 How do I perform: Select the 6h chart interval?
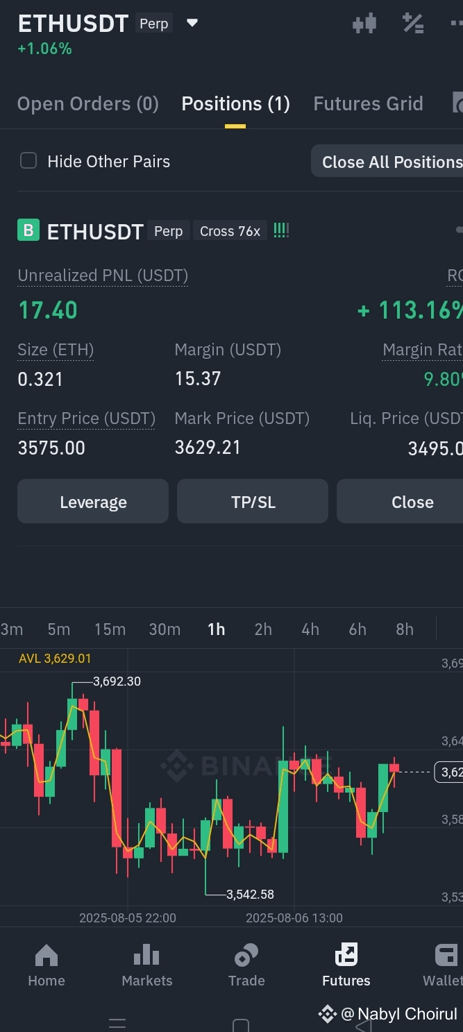(357, 629)
